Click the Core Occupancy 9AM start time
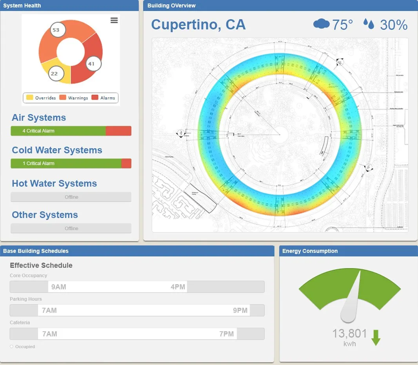 [59, 287]
